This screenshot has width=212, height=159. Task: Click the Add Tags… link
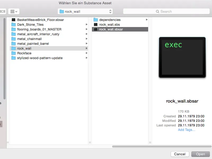pos(187,130)
